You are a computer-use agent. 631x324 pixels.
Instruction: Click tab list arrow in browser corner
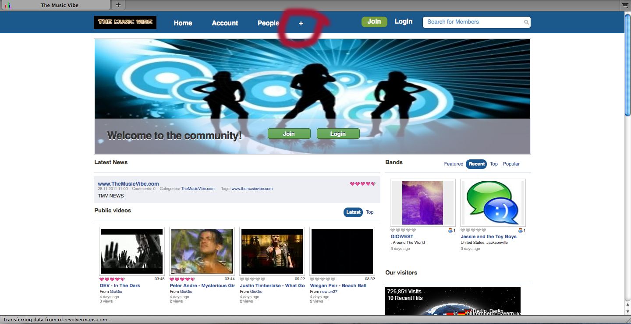pos(626,5)
